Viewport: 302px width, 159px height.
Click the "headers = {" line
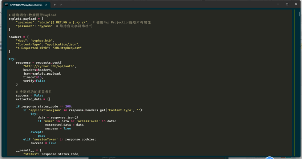(x=19, y=37)
